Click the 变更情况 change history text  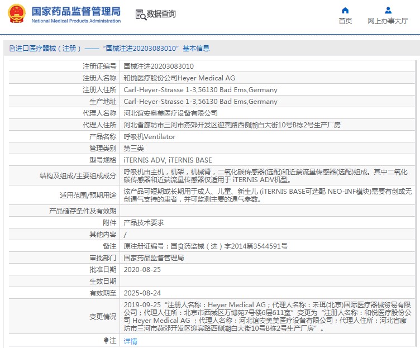(x=268, y=316)
